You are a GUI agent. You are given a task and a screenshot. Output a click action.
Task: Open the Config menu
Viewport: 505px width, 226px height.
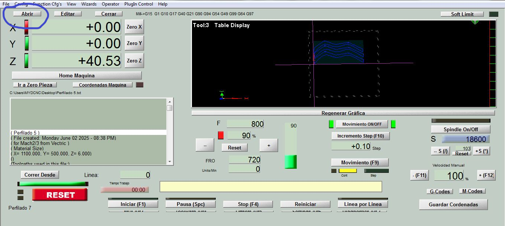pos(21,4)
